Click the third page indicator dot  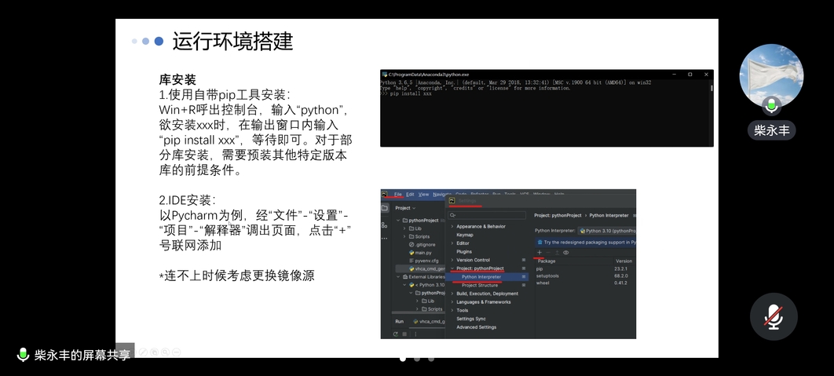pos(431,359)
